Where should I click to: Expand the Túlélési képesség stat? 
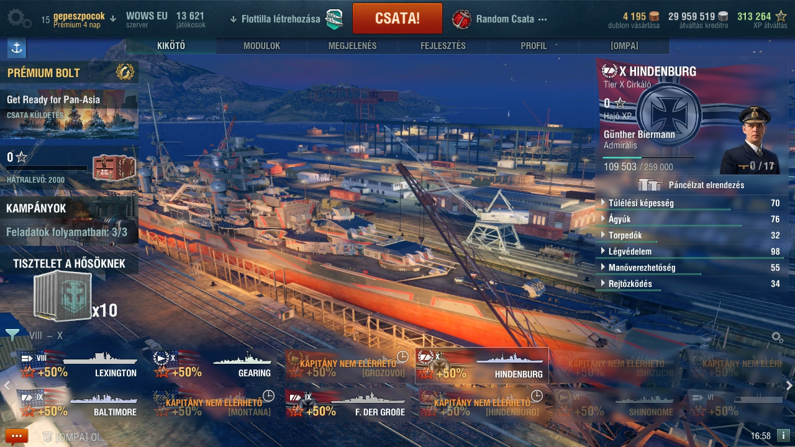691,203
